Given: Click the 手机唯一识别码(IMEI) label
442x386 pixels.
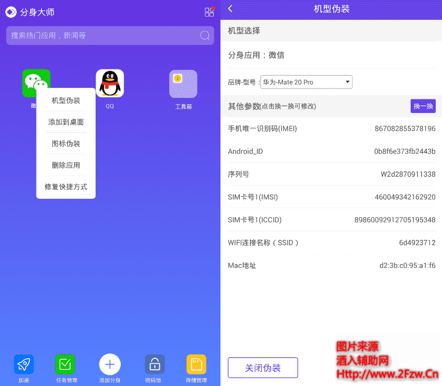Looking at the screenshot, I should point(262,129).
